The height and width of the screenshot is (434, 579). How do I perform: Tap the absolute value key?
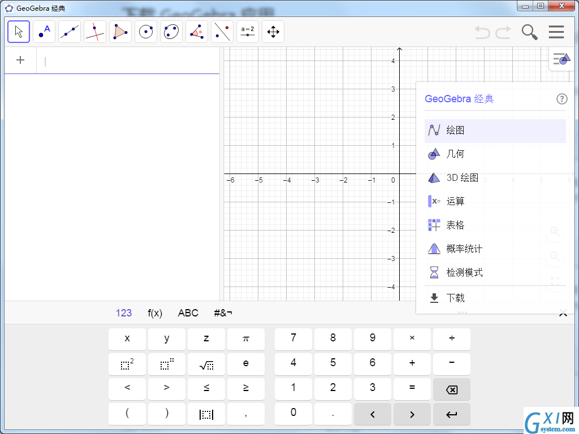206,414
